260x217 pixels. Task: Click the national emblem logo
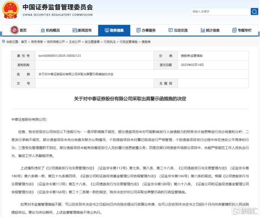[10, 10]
